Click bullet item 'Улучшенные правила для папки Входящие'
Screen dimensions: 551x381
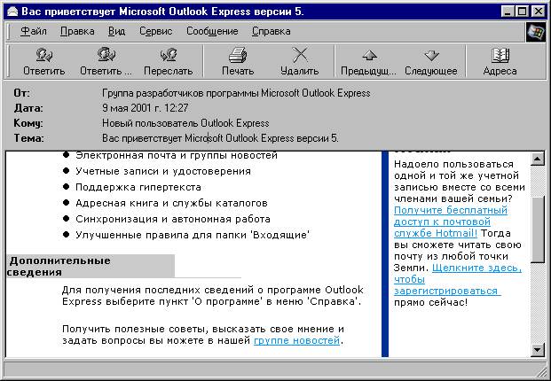coord(193,235)
